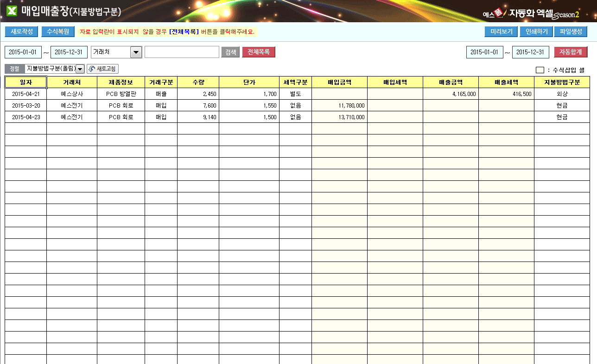Click unit price cell 1,550
This screenshot has width=597, height=364.
pyautogui.click(x=249, y=105)
